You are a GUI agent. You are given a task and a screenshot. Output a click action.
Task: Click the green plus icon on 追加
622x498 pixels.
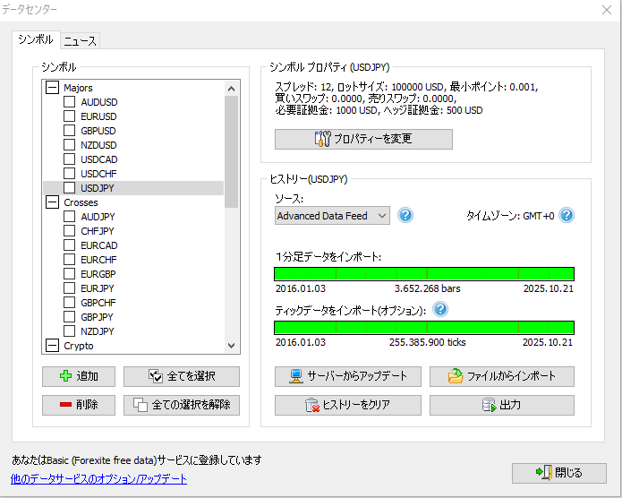65,375
